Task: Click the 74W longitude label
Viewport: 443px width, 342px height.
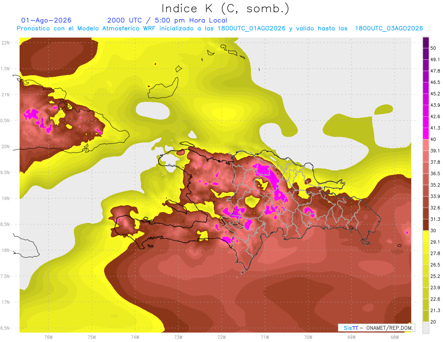Action: 135,337
